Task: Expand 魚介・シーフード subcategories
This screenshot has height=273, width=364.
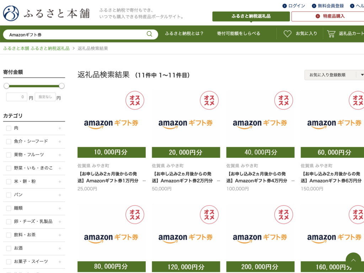Action: [x=60, y=142]
